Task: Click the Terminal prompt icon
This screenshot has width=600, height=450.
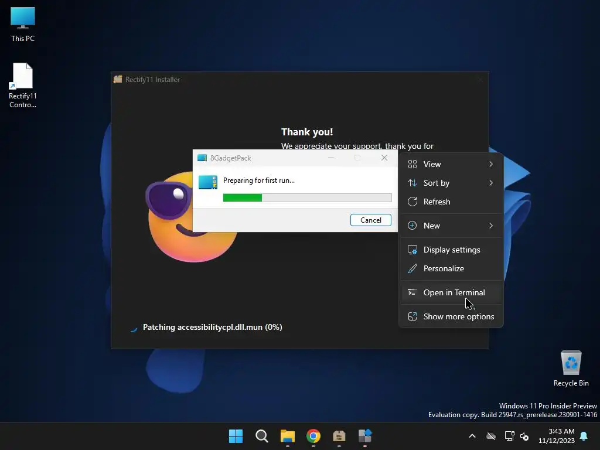Action: (x=412, y=292)
